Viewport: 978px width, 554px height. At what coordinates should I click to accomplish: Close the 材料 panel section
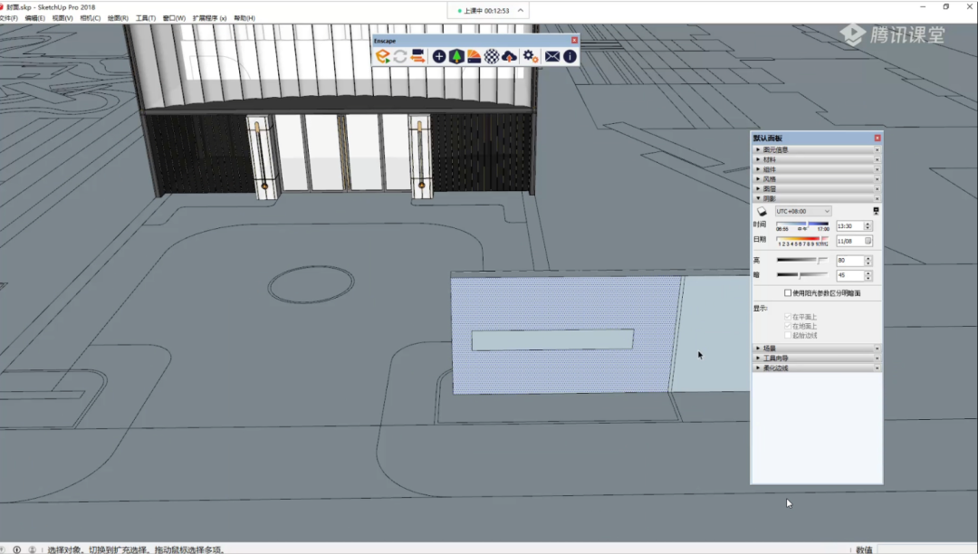pyautogui.click(x=877, y=159)
